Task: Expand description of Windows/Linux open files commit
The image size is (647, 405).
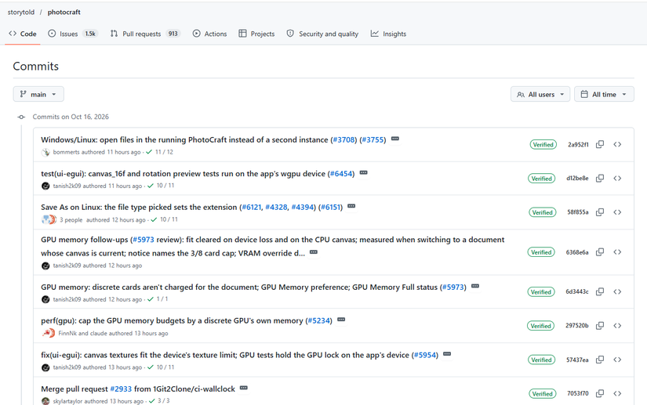Action: (x=395, y=139)
